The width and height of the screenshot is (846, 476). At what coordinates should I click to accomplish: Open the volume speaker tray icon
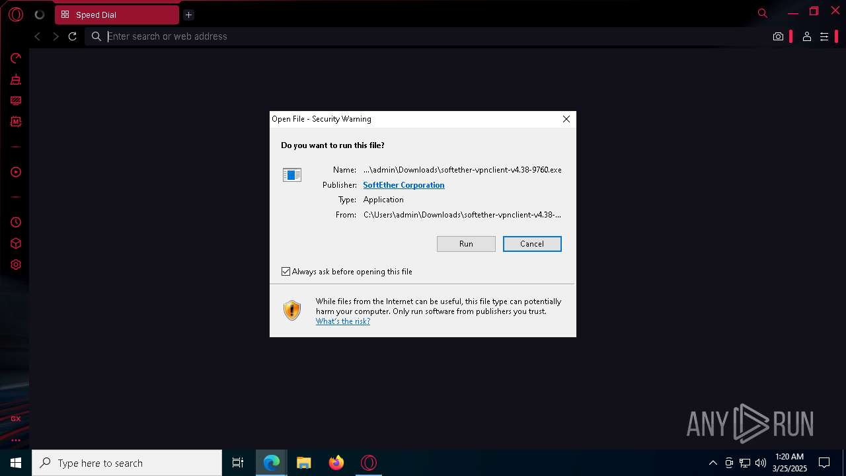pos(761,463)
